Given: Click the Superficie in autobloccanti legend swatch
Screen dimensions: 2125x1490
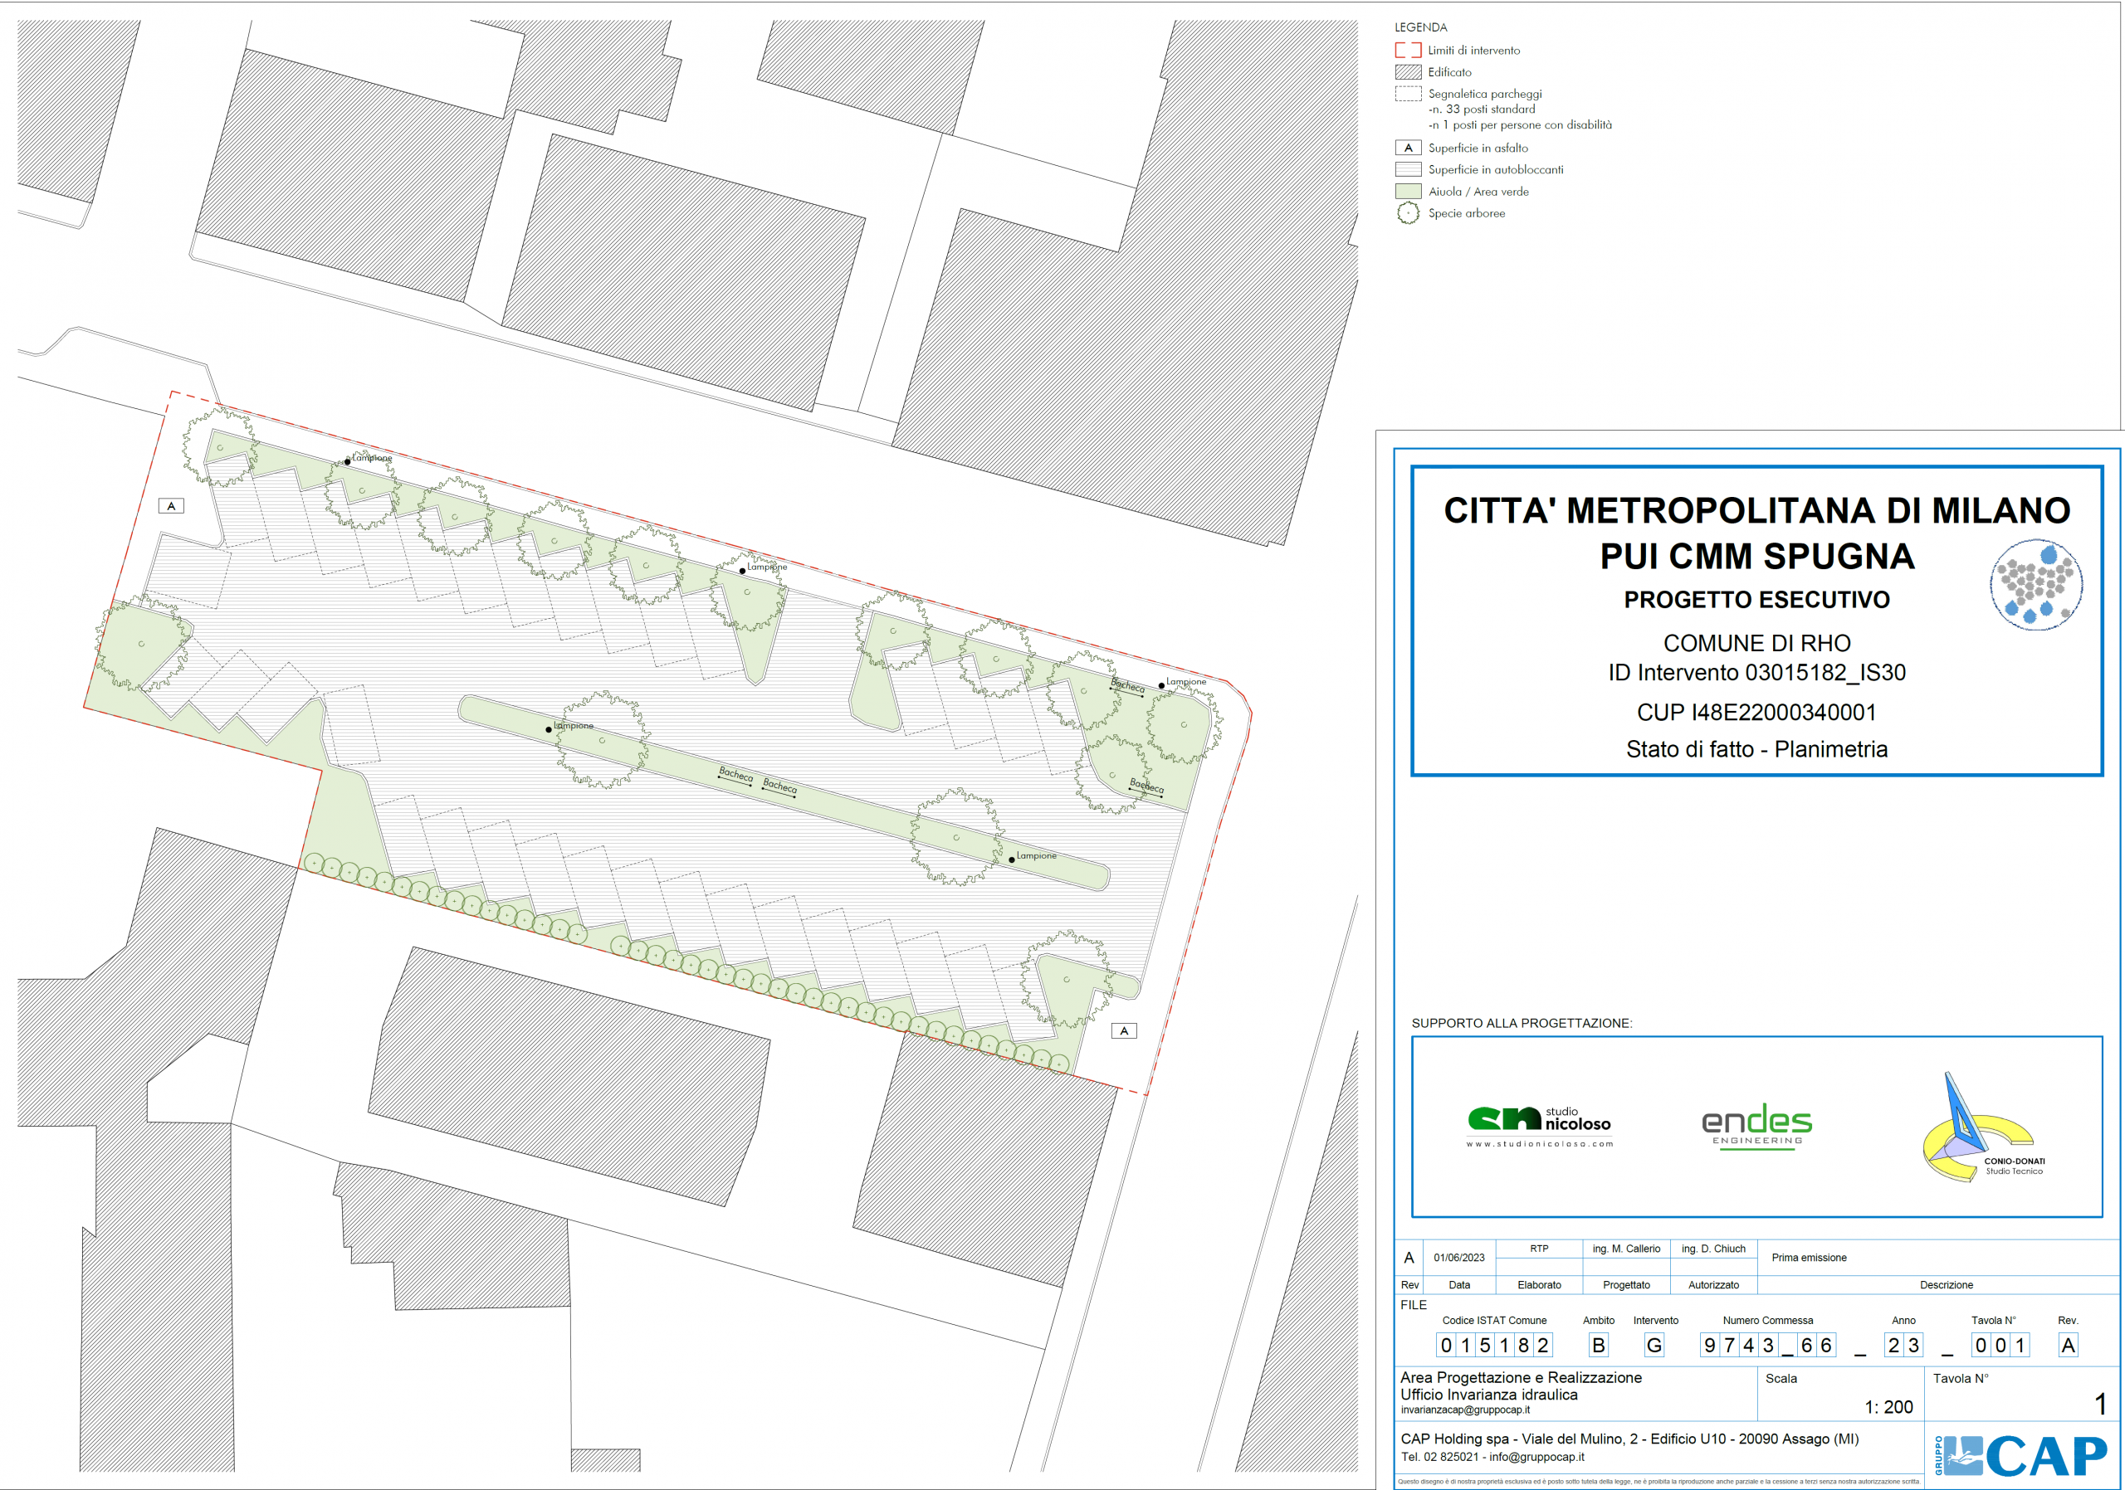Looking at the screenshot, I should pos(1408,169).
